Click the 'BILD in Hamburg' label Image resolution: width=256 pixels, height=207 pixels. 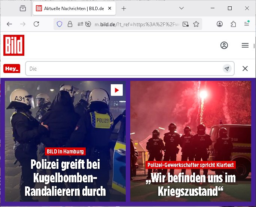click(65, 151)
